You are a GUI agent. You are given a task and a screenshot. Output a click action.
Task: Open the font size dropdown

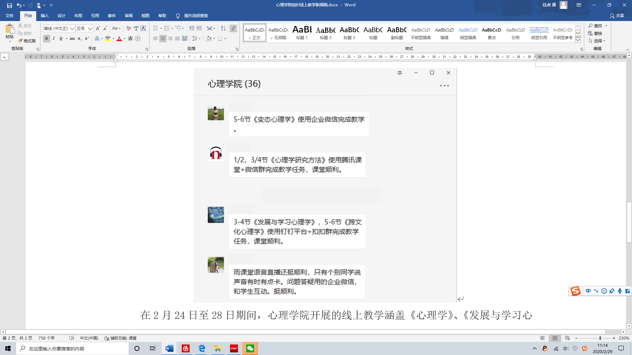pyautogui.click(x=90, y=29)
